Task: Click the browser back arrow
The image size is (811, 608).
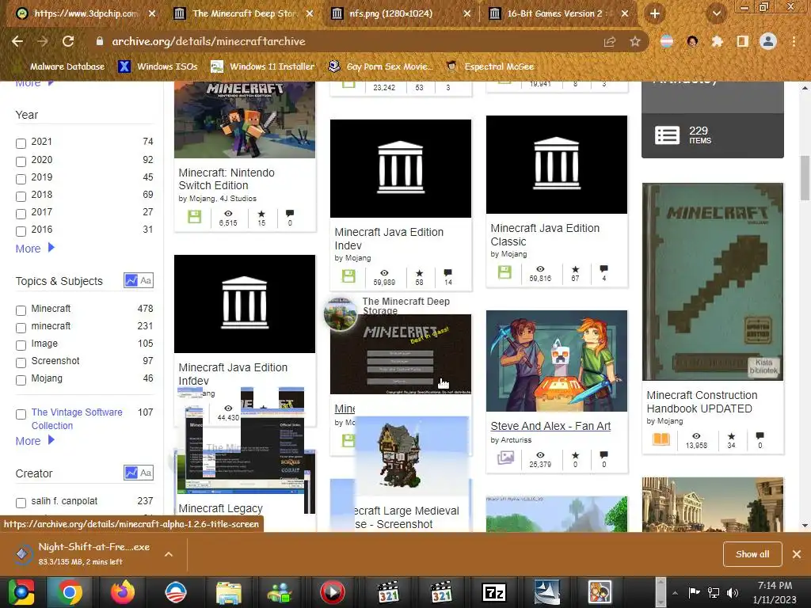Action: tap(17, 41)
